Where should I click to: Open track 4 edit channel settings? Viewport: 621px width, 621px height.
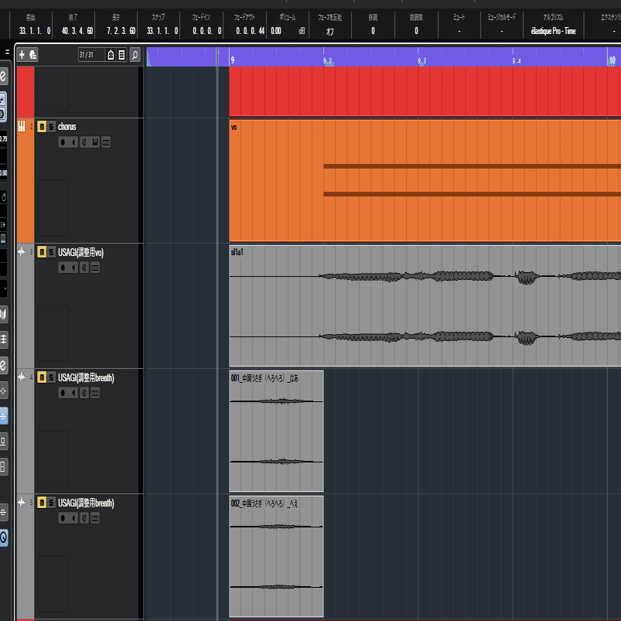tap(84, 393)
